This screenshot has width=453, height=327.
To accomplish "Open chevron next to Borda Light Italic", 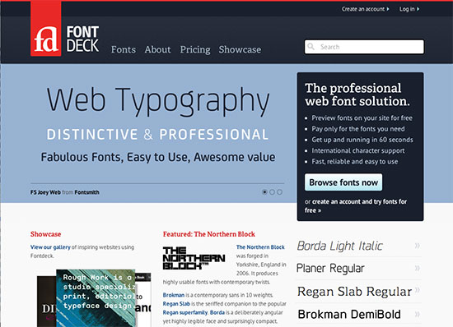I will [418, 246].
